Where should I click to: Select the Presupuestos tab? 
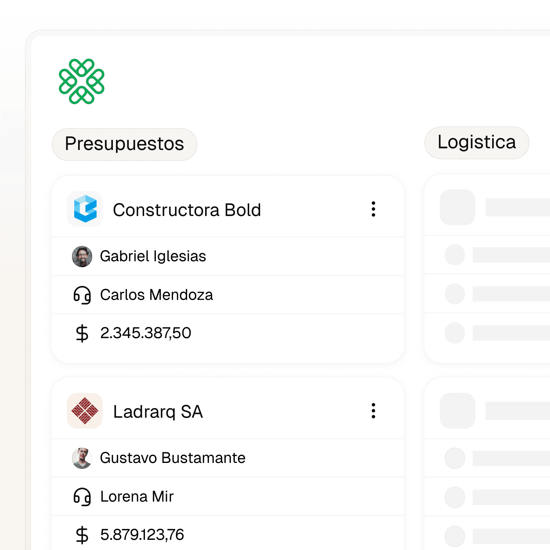click(x=124, y=144)
